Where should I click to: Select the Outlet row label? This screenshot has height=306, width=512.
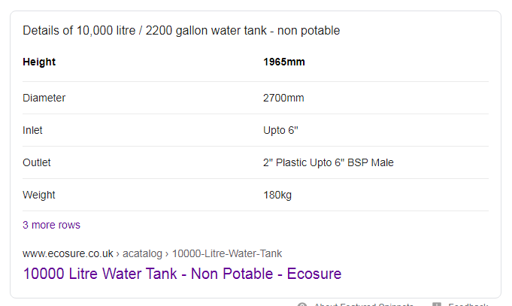37,162
